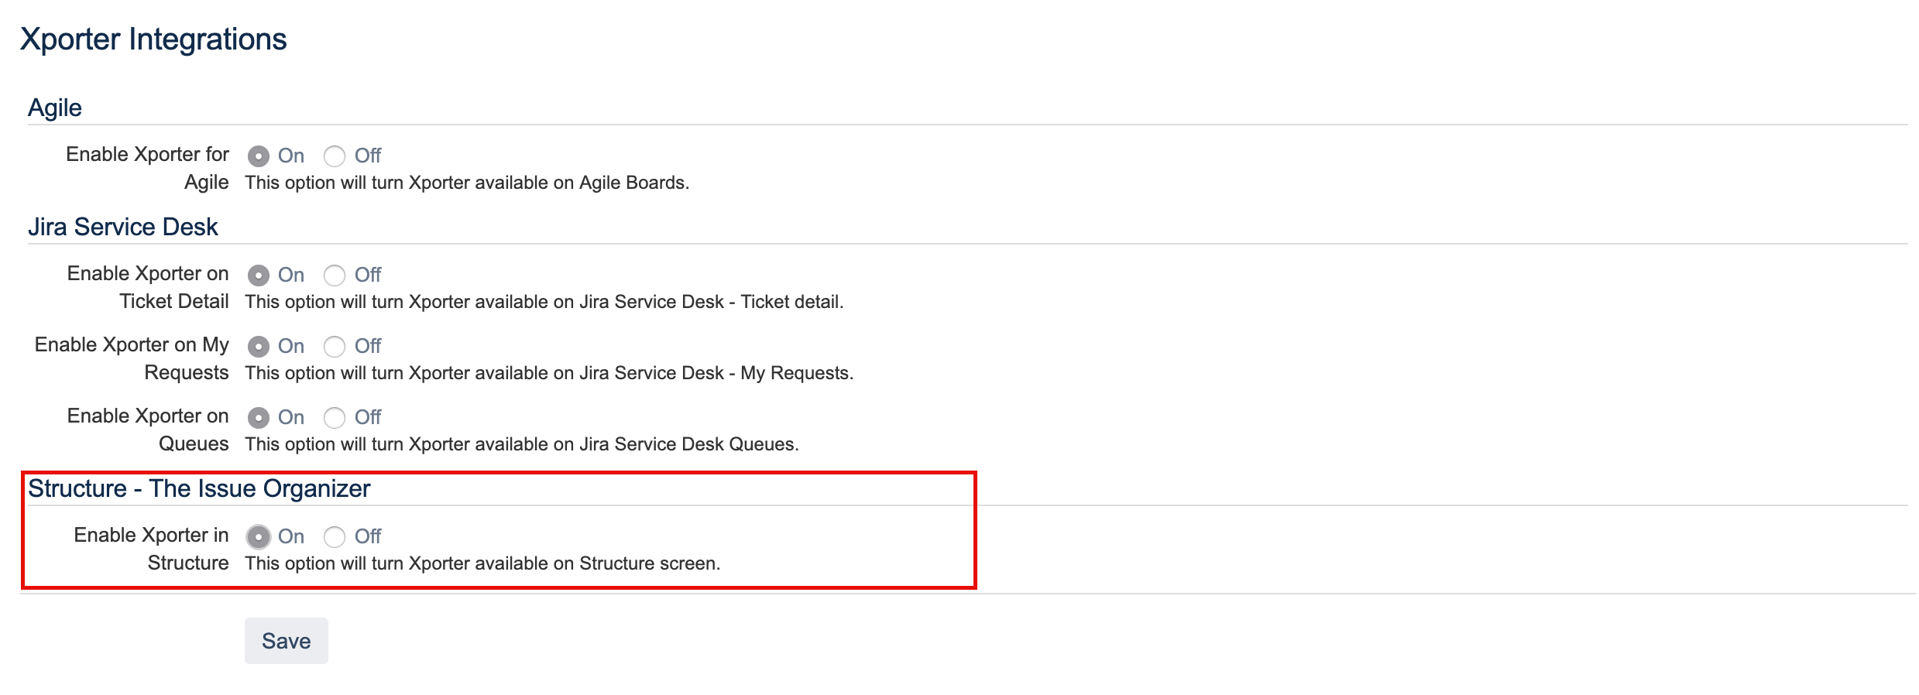Select Off radio for Xporter for Agile

tap(335, 156)
